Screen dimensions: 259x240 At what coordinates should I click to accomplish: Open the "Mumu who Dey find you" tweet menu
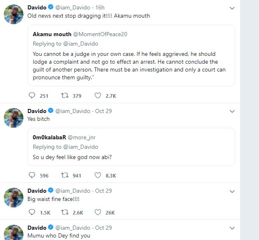(x=232, y=228)
